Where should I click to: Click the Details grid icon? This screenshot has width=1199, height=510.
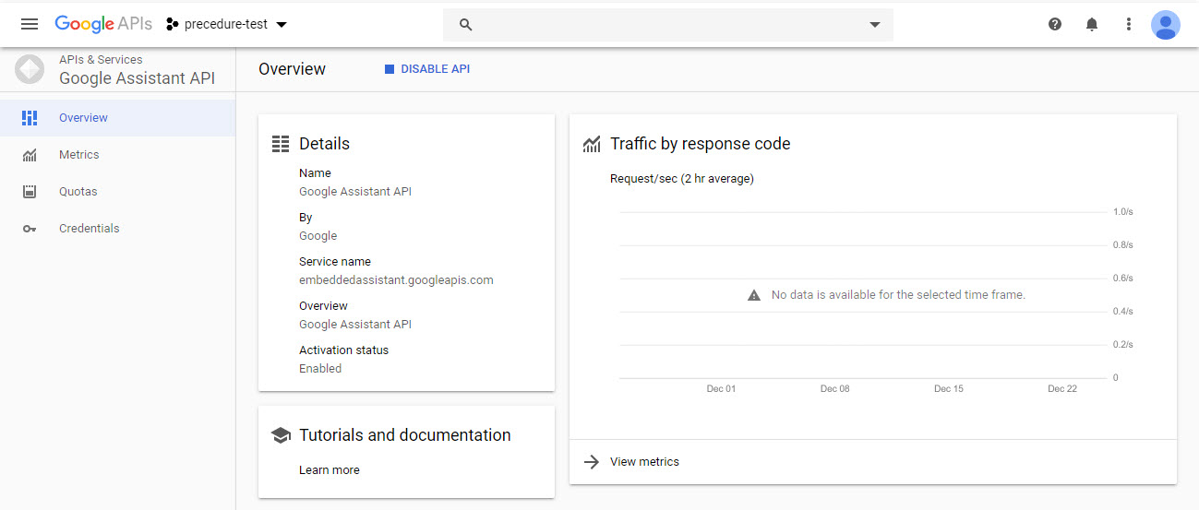click(x=281, y=144)
